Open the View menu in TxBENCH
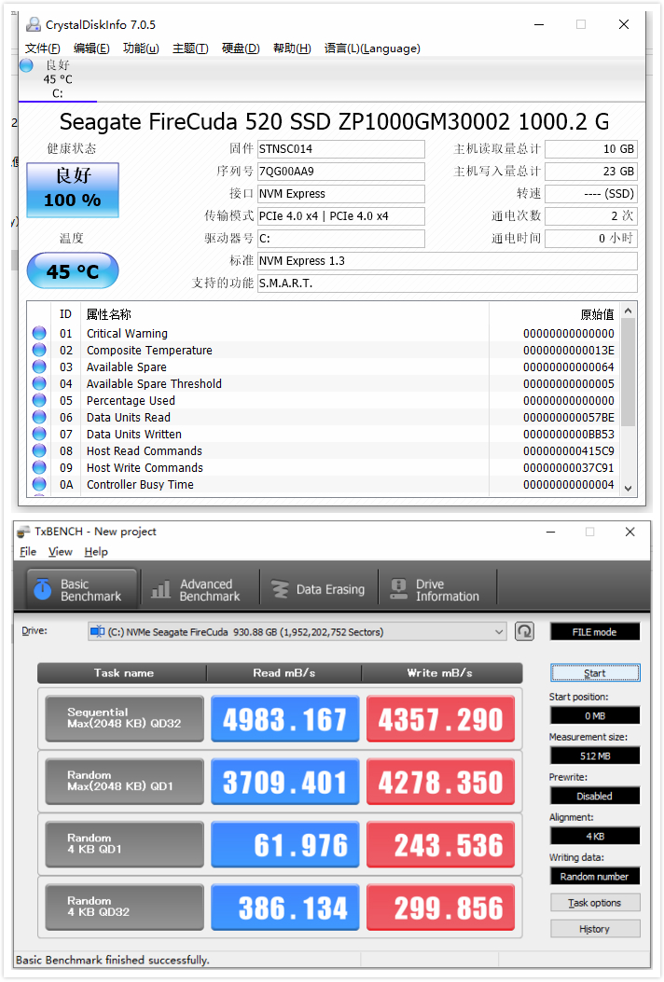 pyautogui.click(x=60, y=552)
